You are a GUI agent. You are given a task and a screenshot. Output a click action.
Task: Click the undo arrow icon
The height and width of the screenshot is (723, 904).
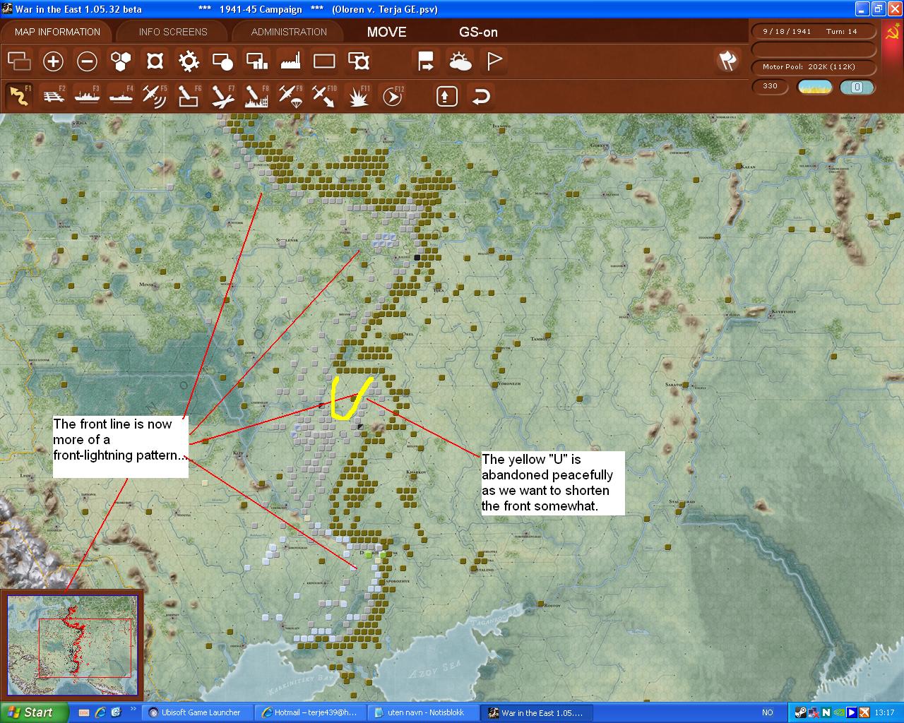click(481, 96)
